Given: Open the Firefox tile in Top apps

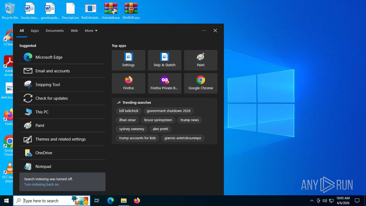Looking at the screenshot, I should coord(128,83).
